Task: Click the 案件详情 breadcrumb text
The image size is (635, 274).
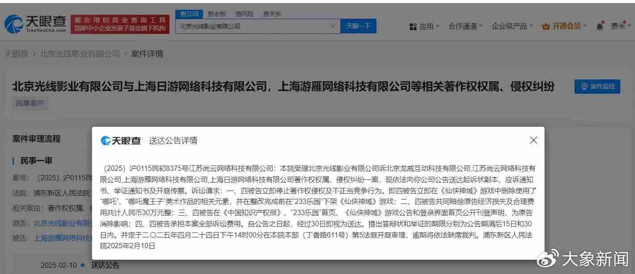Action: pos(147,54)
